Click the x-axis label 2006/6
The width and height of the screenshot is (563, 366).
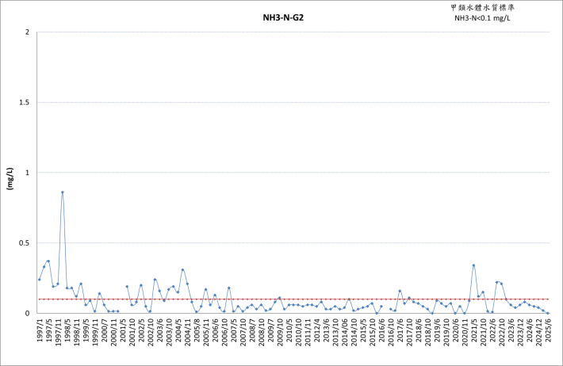216,331
